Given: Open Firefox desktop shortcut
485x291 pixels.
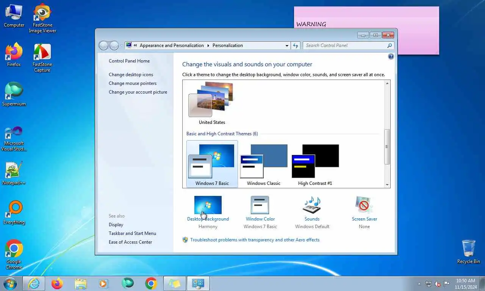Looking at the screenshot, I should 14,55.
